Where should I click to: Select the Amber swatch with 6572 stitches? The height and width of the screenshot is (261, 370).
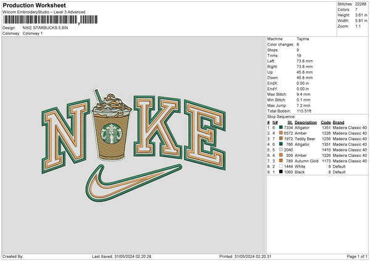pos(281,133)
